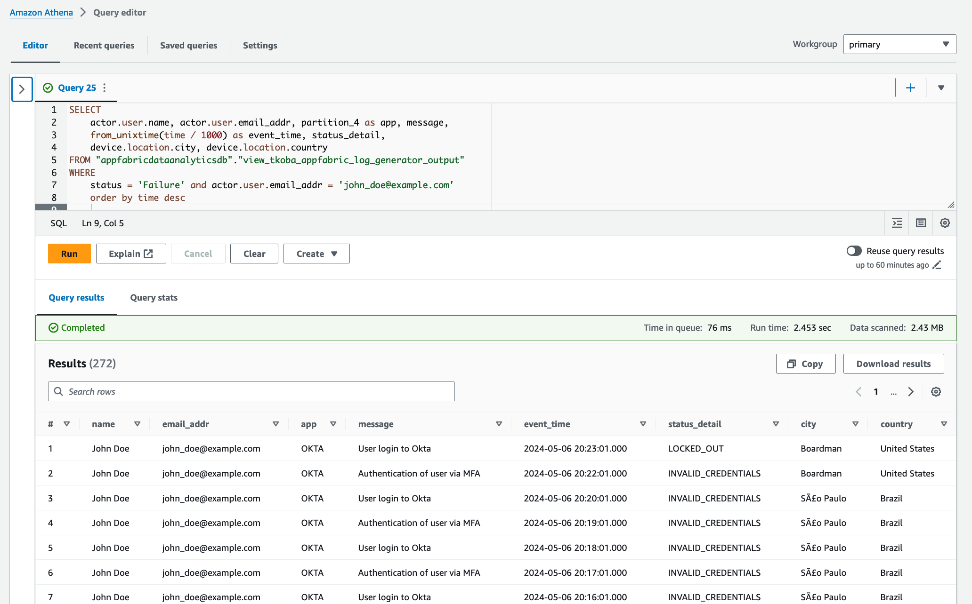Viewport: 972px width, 604px height.
Task: Open the keyboard shortcuts icon in editor
Action: point(921,223)
